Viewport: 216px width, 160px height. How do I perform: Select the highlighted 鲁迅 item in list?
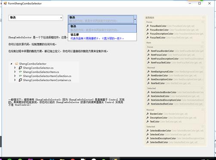click(x=102, y=28)
